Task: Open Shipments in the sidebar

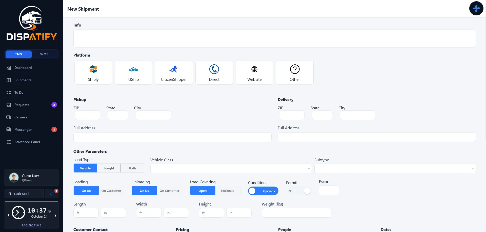Action: [31, 80]
